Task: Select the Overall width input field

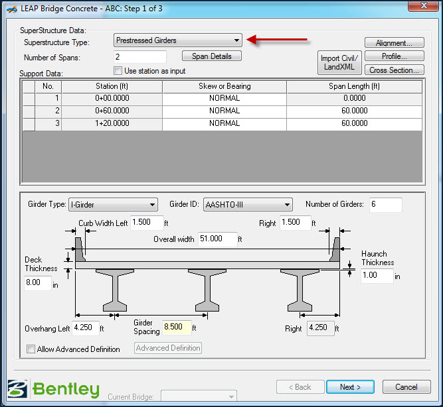Action: (217, 239)
